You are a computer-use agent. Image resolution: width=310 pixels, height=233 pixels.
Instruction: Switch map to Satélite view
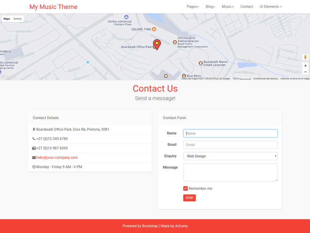(17, 19)
